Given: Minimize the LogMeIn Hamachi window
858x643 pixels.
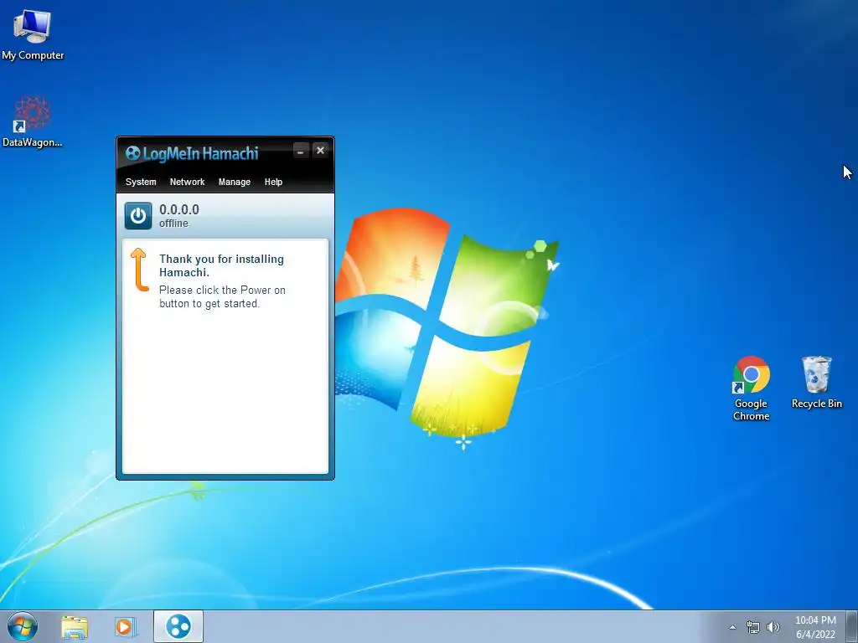Looking at the screenshot, I should [301, 151].
